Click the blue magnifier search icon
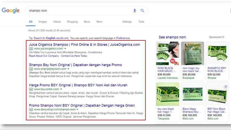This screenshot has width=231, height=130. (142, 11)
